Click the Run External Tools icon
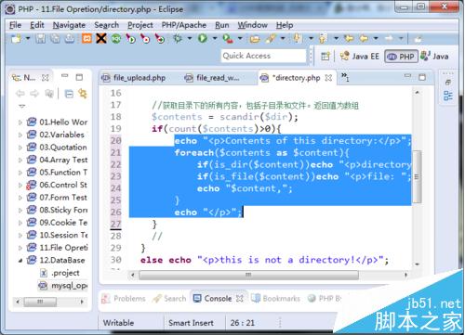 [x=228, y=39]
